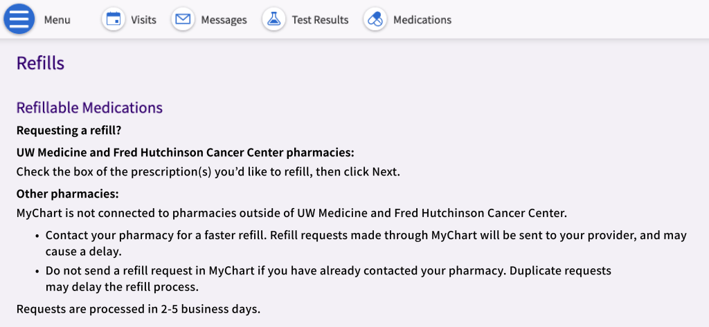Open the Messages text link
This screenshot has height=327, width=709.
tap(224, 20)
